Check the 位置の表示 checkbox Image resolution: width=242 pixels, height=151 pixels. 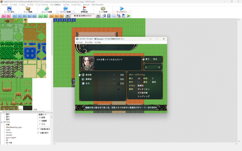click(x=39, y=133)
